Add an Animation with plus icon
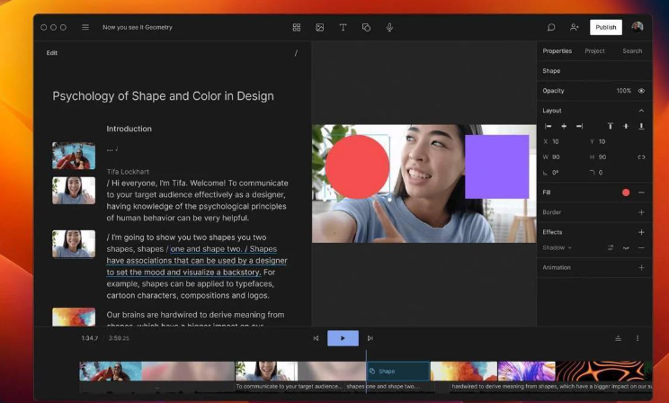Image resolution: width=669 pixels, height=403 pixels. (x=641, y=268)
